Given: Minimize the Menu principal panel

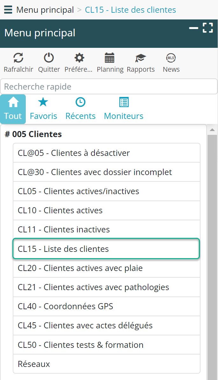Looking at the screenshot, I should point(193,28).
